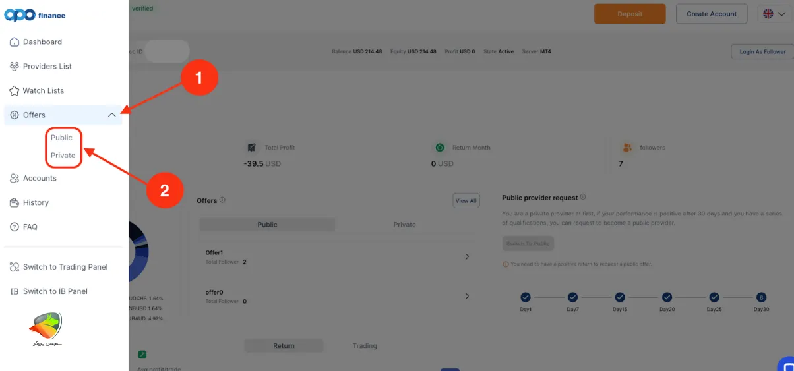This screenshot has height=371, width=794.
Task: Click the Public provider request info icon
Action: pyautogui.click(x=583, y=197)
